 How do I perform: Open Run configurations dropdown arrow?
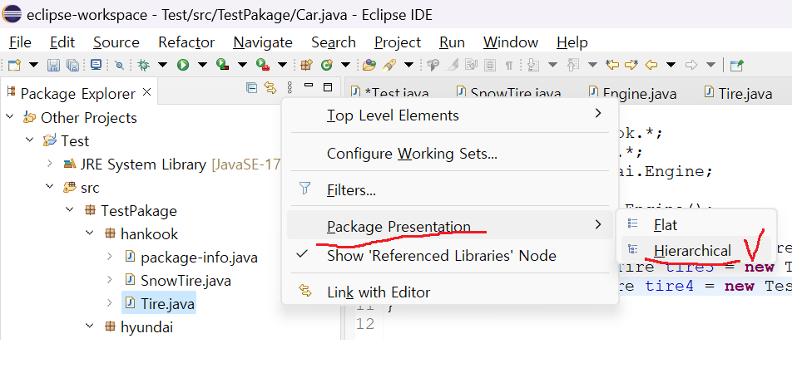point(202,65)
